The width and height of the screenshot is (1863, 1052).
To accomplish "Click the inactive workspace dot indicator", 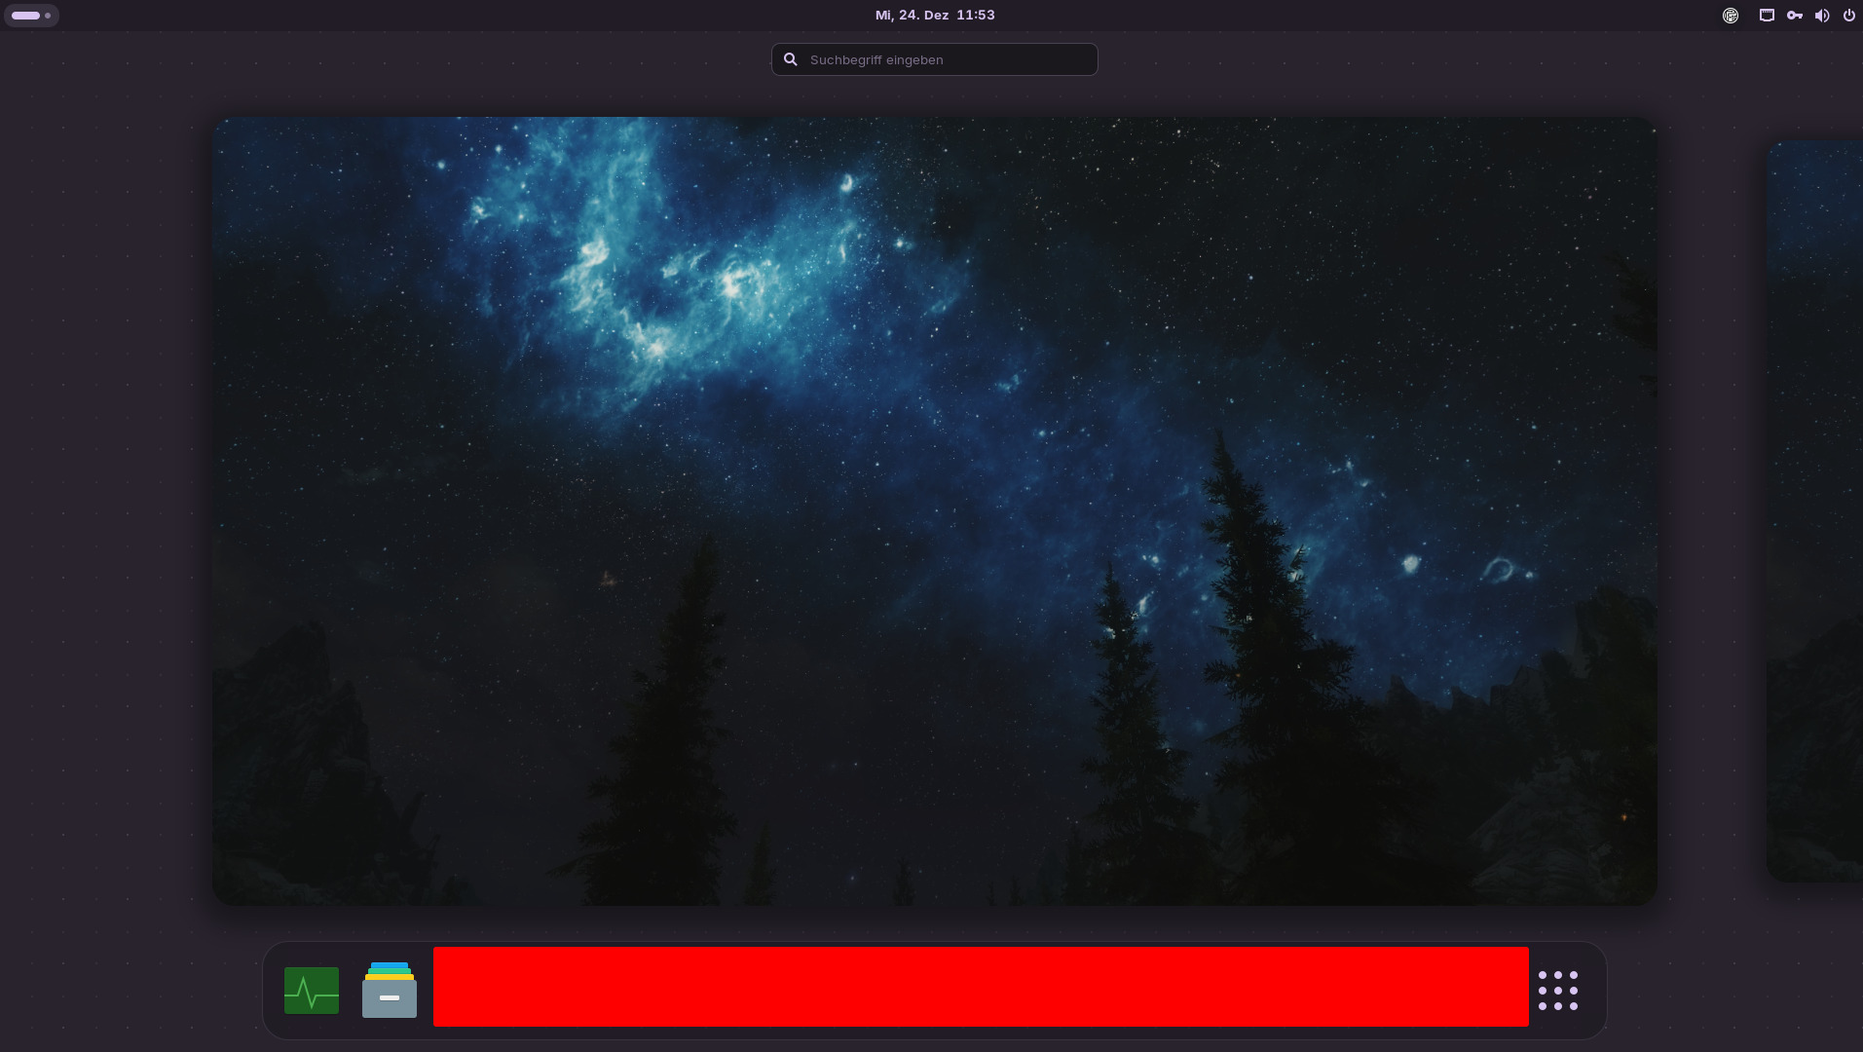I will (48, 16).
